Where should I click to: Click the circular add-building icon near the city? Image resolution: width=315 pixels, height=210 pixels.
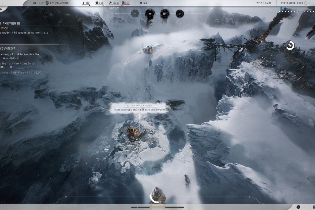(290, 46)
